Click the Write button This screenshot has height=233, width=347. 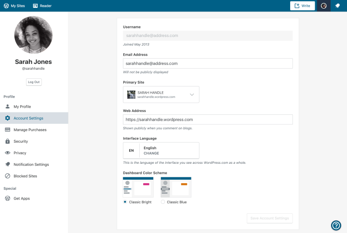302,6
